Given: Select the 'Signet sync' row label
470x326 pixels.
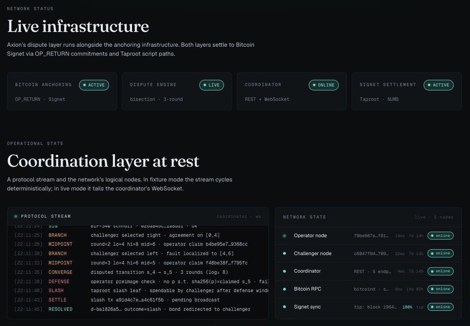Looking at the screenshot, I should click(x=307, y=307).
